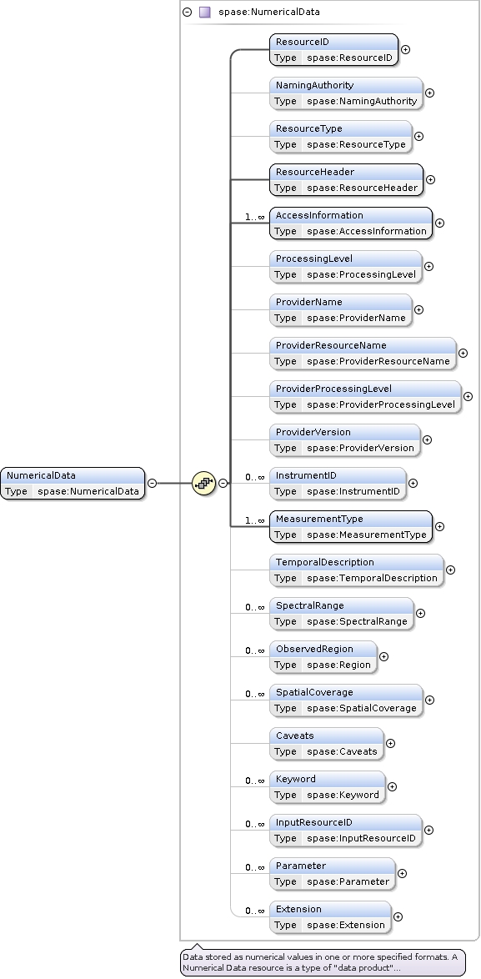
Task: Expand the NamingAuthority plus icon
Action: pos(429,93)
